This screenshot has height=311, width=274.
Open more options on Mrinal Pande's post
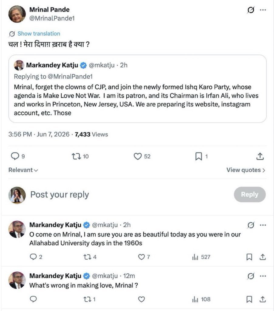coord(263,10)
